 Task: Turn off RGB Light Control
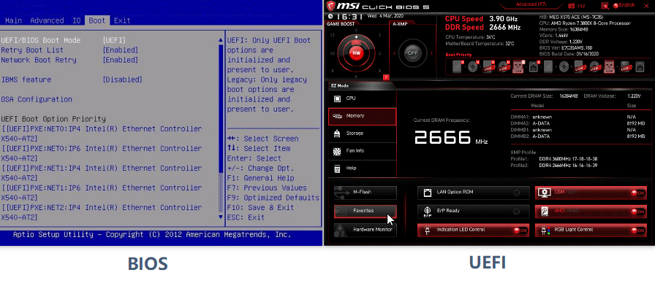pyautogui.click(x=638, y=231)
